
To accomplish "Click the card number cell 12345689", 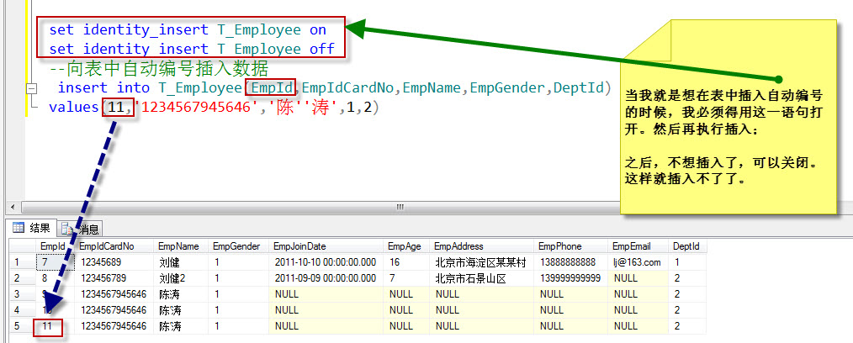I will pos(114,262).
